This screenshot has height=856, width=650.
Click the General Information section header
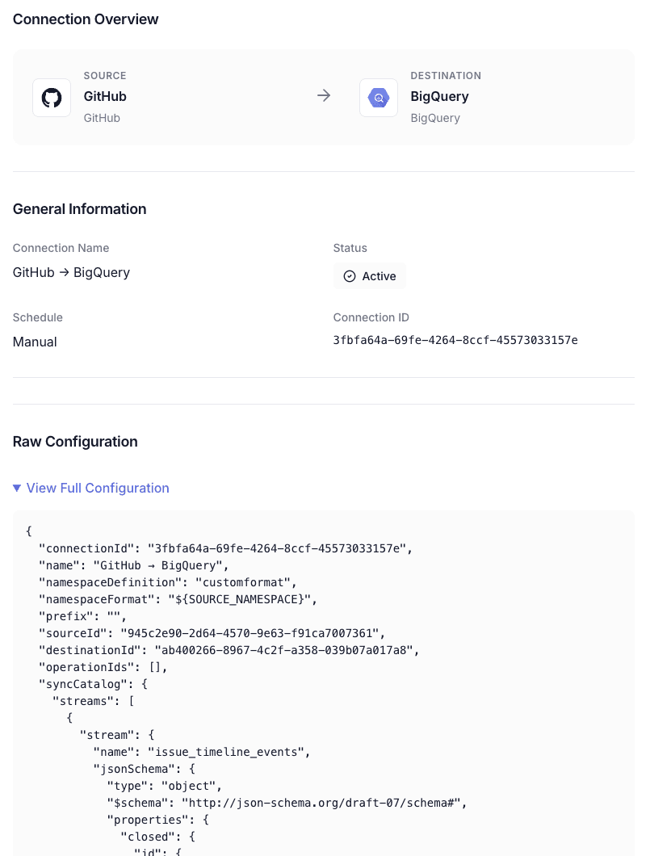[79, 208]
